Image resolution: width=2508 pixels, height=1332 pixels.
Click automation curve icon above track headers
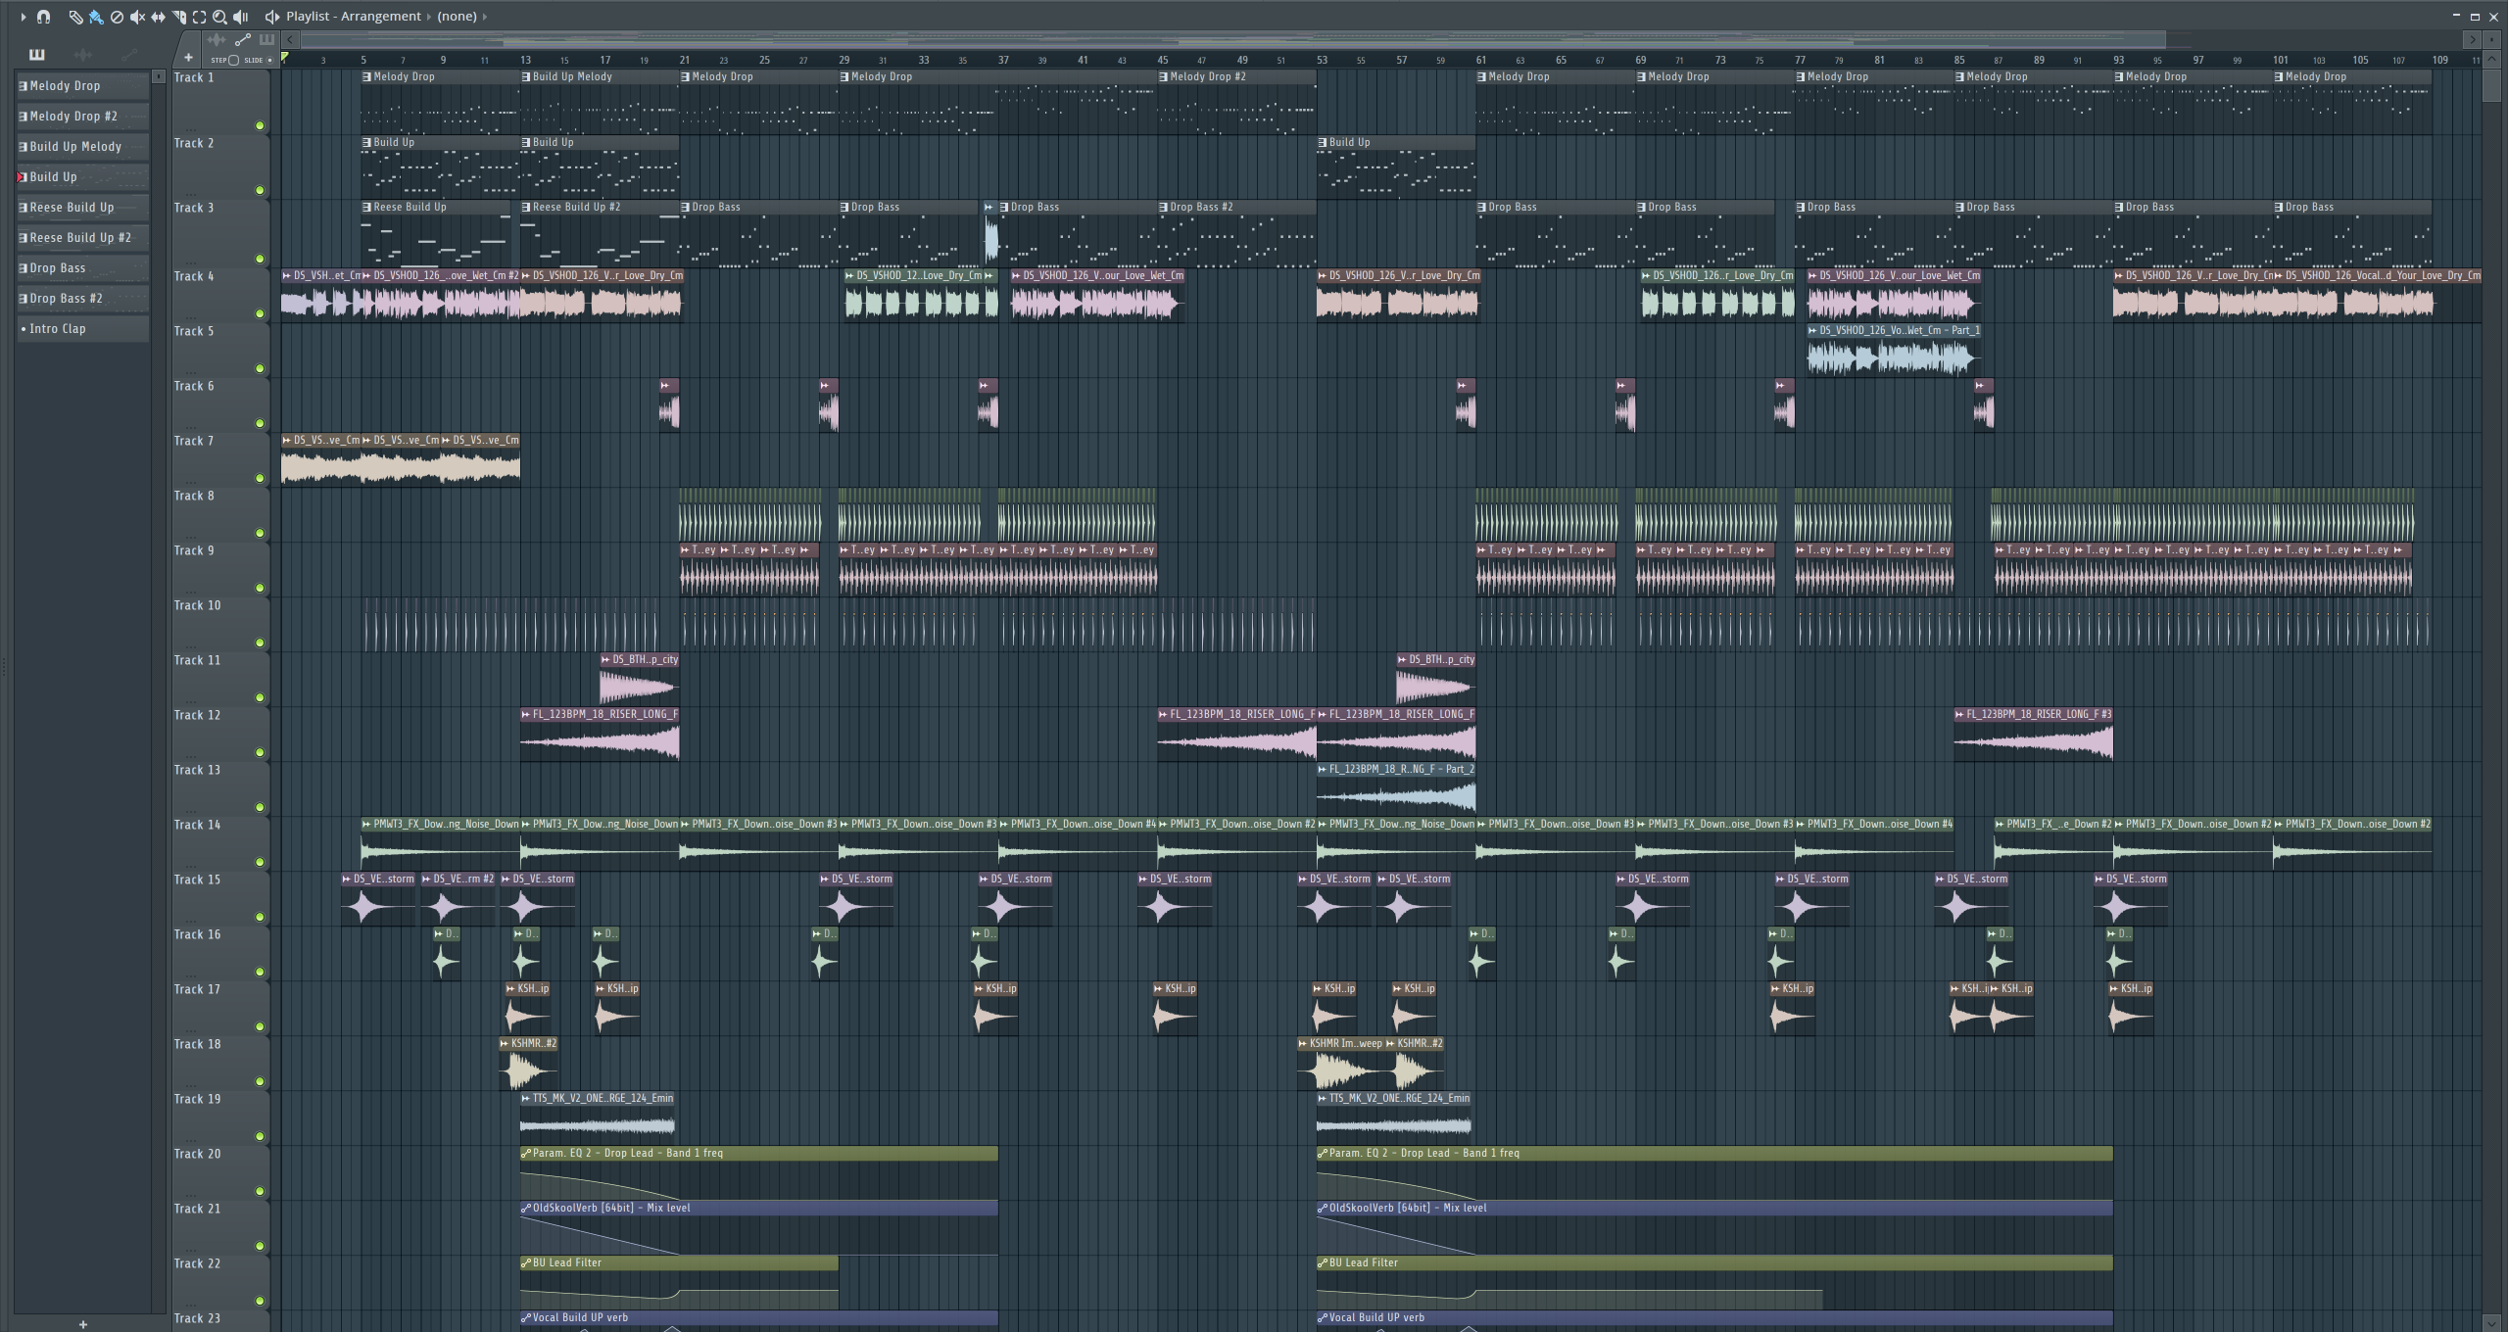coord(242,40)
